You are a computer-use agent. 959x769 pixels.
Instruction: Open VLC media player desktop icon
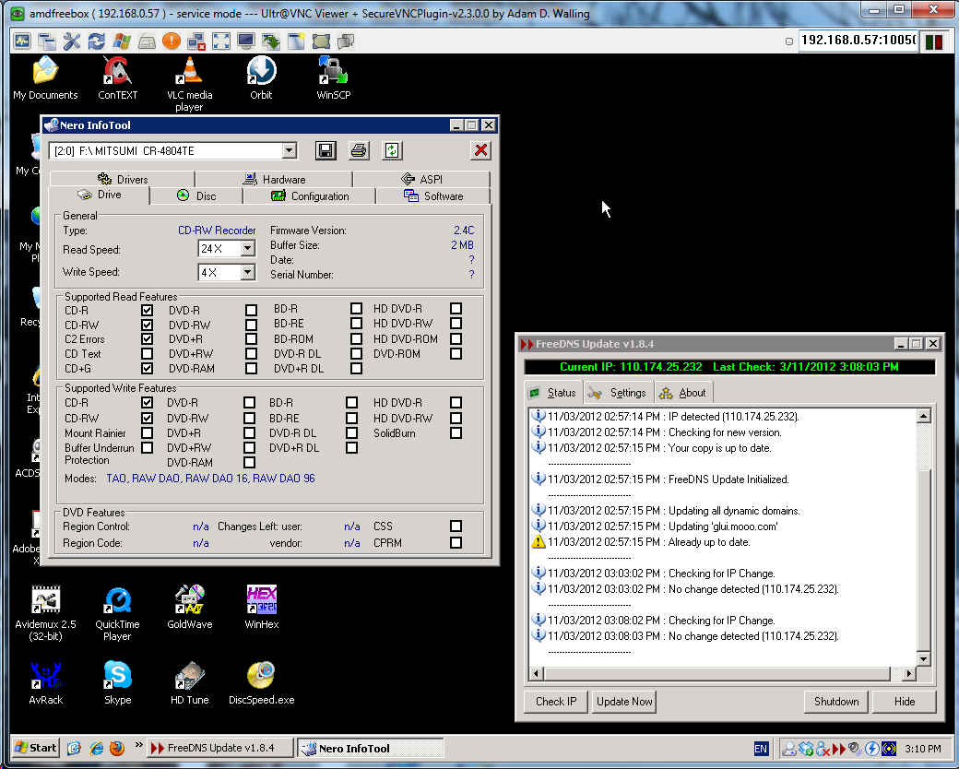point(190,84)
